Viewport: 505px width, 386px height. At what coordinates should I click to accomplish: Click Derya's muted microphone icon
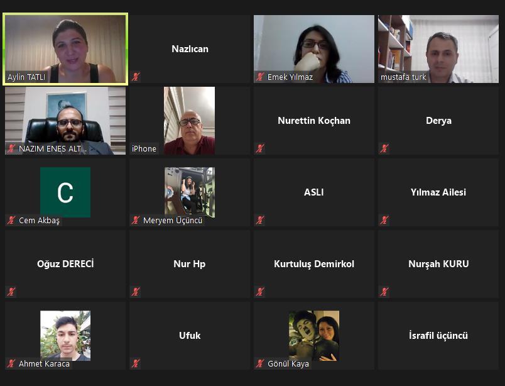coord(384,148)
